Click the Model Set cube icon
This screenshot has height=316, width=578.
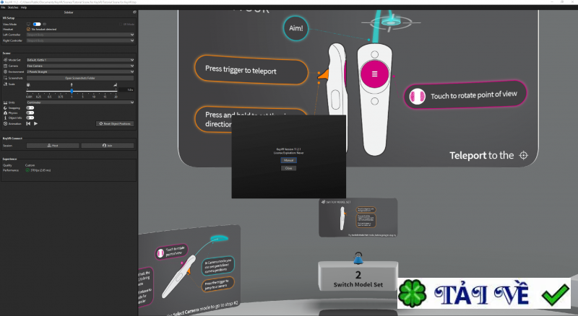pyautogui.click(x=5, y=60)
